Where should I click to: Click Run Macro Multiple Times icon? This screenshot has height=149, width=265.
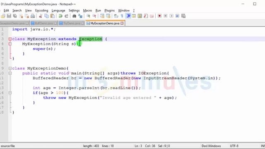[x=177, y=16]
